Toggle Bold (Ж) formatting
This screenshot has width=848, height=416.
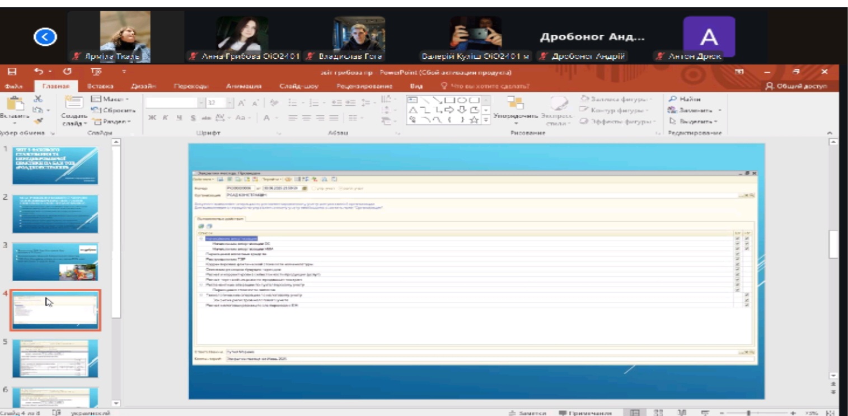click(x=152, y=118)
